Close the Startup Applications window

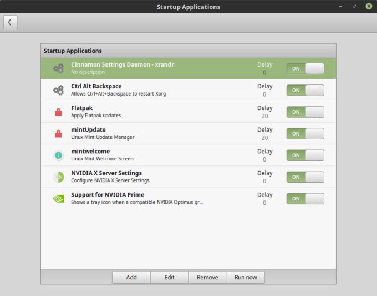(369, 6)
